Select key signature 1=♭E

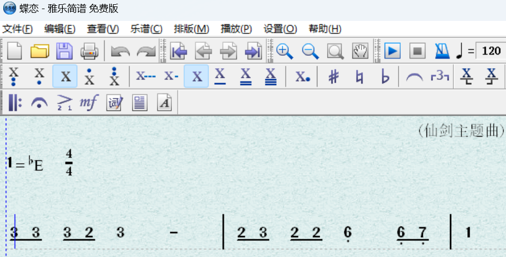25,163
